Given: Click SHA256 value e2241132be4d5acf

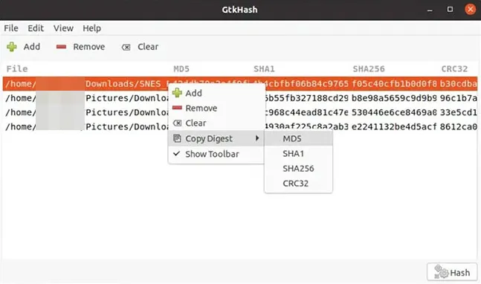Looking at the screenshot, I should [394, 126].
